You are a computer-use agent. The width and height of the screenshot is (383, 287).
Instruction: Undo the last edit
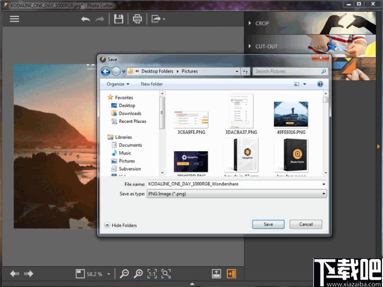[86, 19]
